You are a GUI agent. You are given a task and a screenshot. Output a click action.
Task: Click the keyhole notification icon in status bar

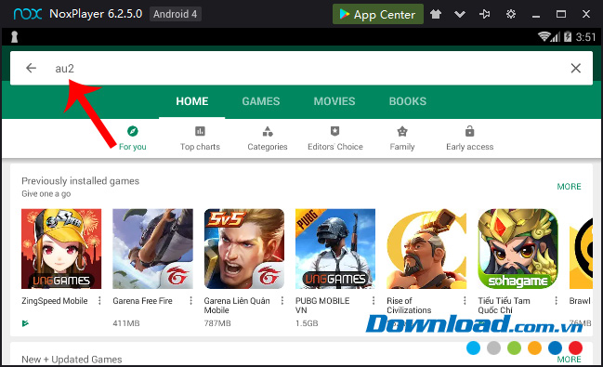(x=14, y=37)
